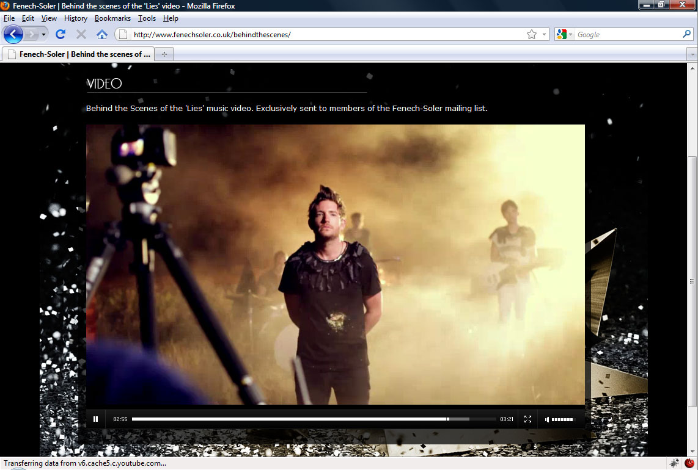Click the red round add-on icon in status bar

(x=689, y=463)
